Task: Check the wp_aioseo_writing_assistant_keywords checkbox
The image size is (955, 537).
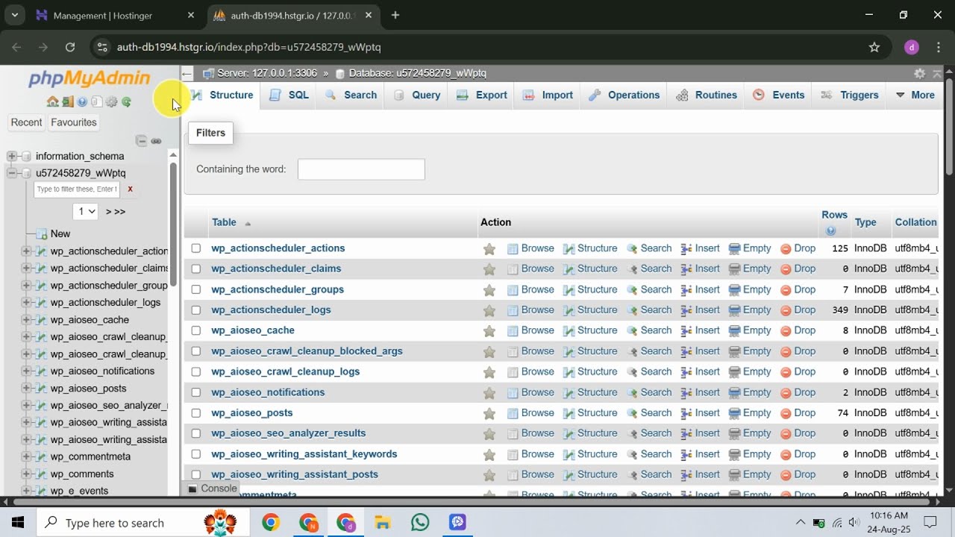Action: click(196, 454)
